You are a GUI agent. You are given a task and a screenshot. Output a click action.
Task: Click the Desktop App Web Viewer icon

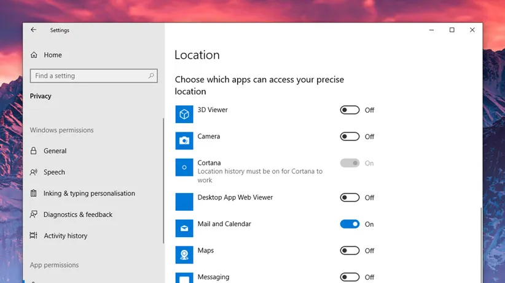point(184,202)
